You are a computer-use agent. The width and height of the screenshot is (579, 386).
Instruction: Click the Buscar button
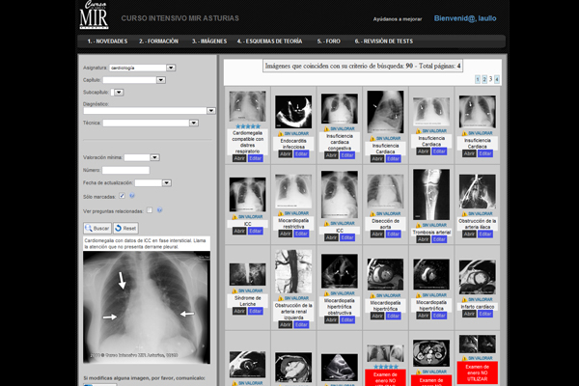point(97,229)
